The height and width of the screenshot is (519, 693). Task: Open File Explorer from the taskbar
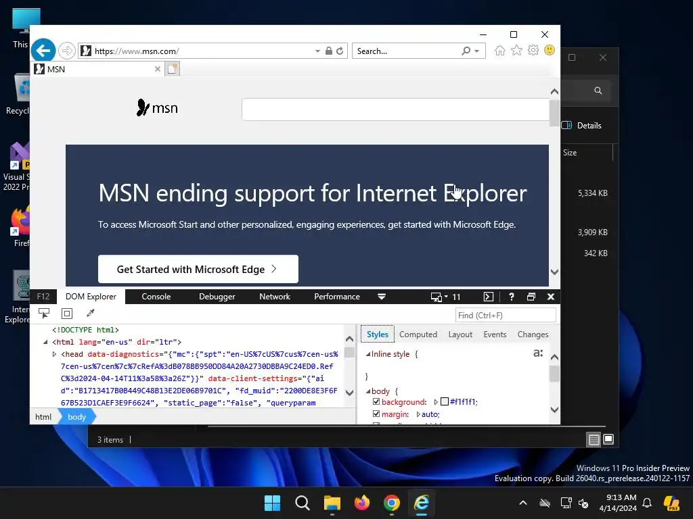point(332,503)
